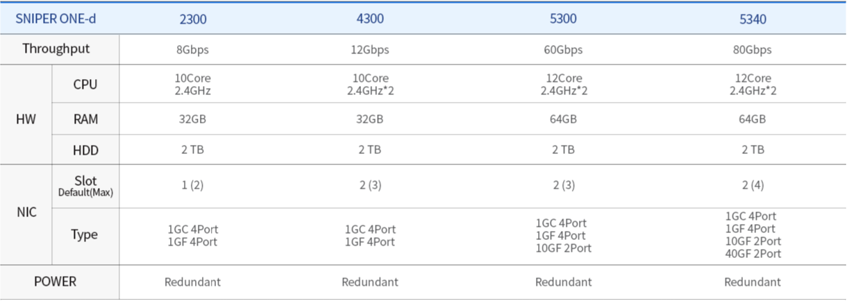This screenshot has width=847, height=301.
Task: Click the CPU row label
Action: click(85, 85)
